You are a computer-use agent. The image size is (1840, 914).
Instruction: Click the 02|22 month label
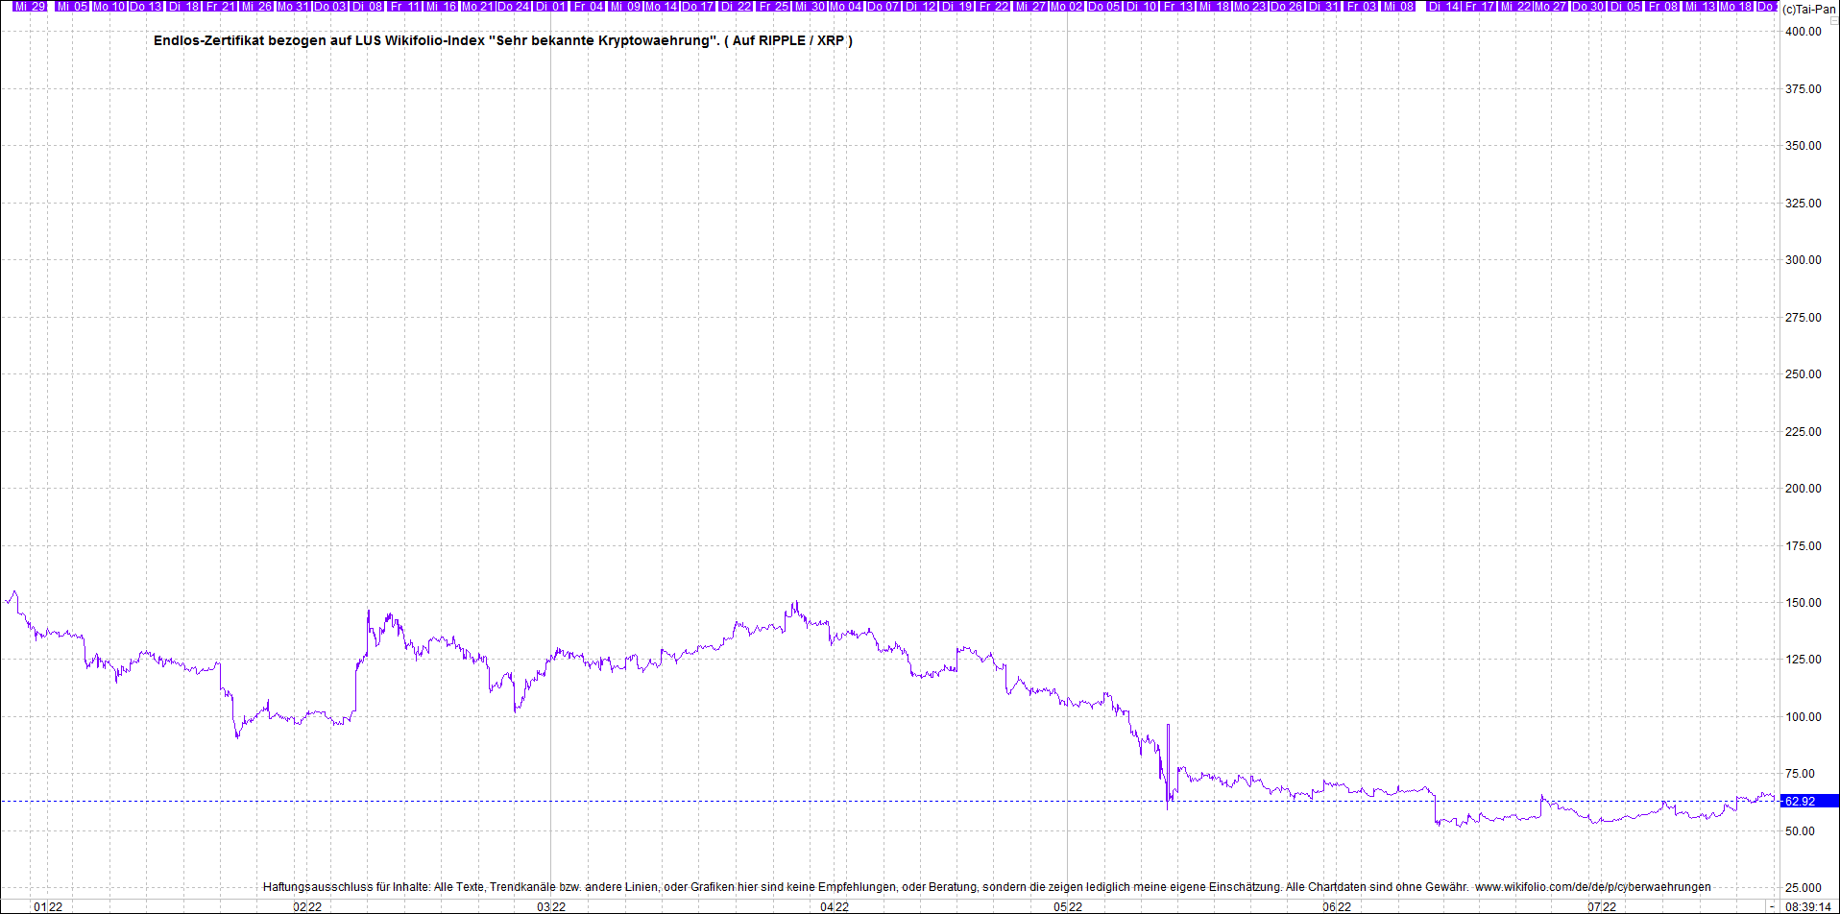307,906
